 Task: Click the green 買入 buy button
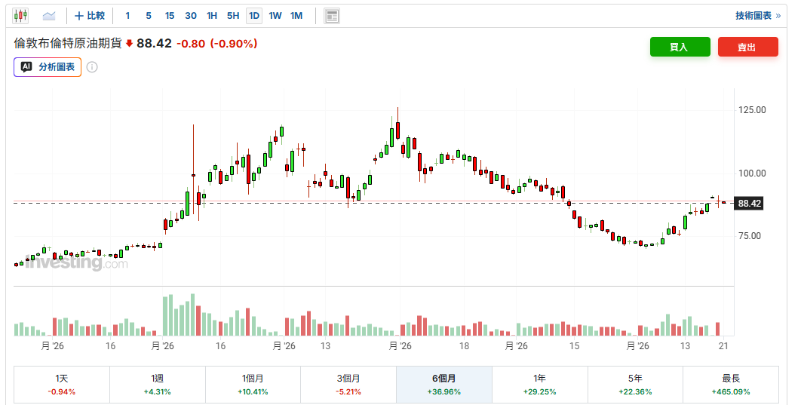[680, 47]
